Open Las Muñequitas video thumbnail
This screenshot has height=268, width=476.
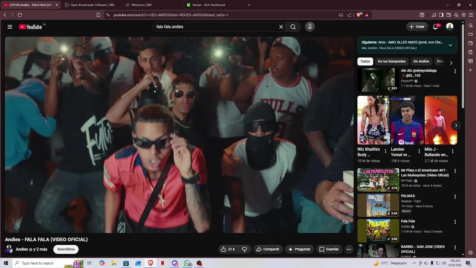pos(378,180)
